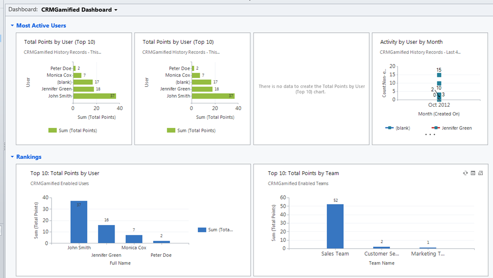This screenshot has width=493, height=278.
Task: Click the 'There is no data to create' message
Action: [311, 89]
